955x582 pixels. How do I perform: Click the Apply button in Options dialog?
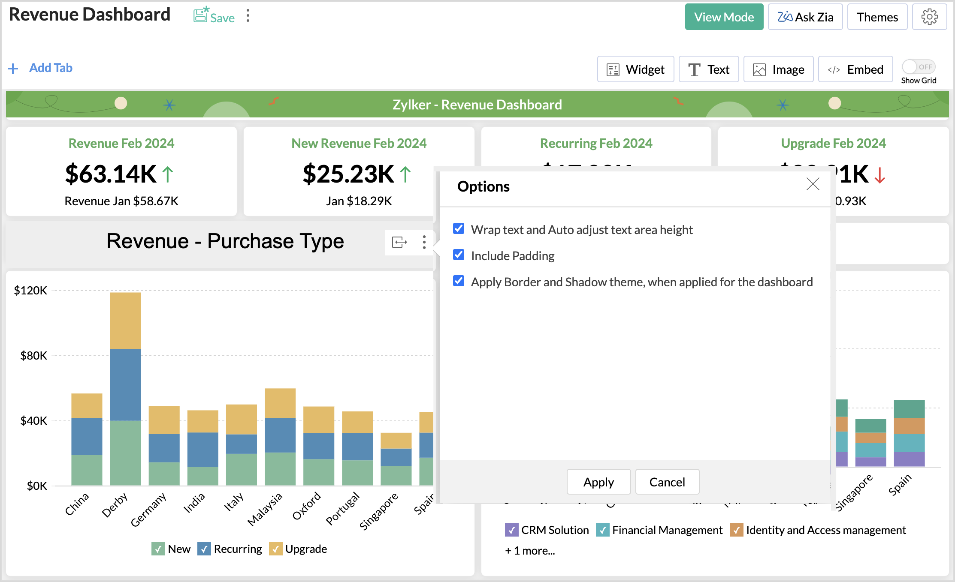[598, 481]
